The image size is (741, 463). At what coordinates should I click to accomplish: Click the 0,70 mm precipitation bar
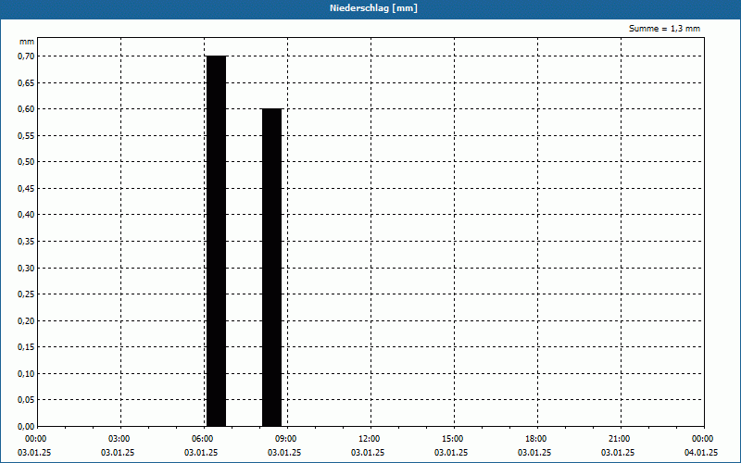pos(217,241)
